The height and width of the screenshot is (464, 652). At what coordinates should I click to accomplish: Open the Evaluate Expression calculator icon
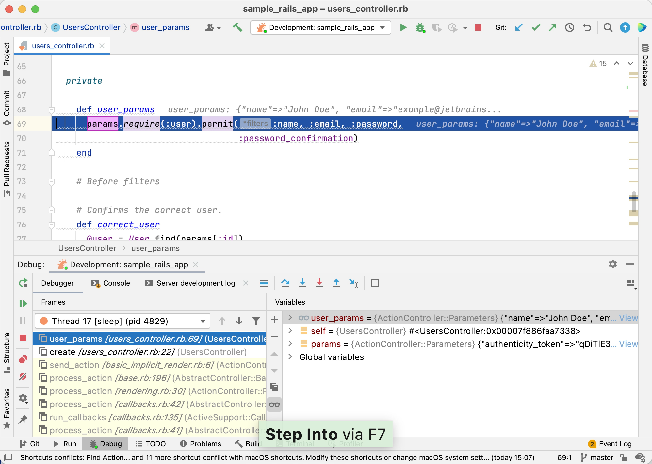click(375, 283)
